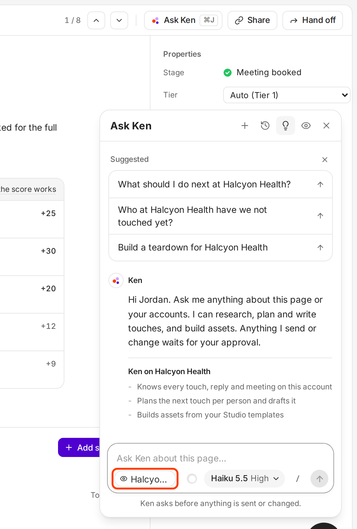Click the +30 score value
The height and width of the screenshot is (529, 357).
coord(48,251)
